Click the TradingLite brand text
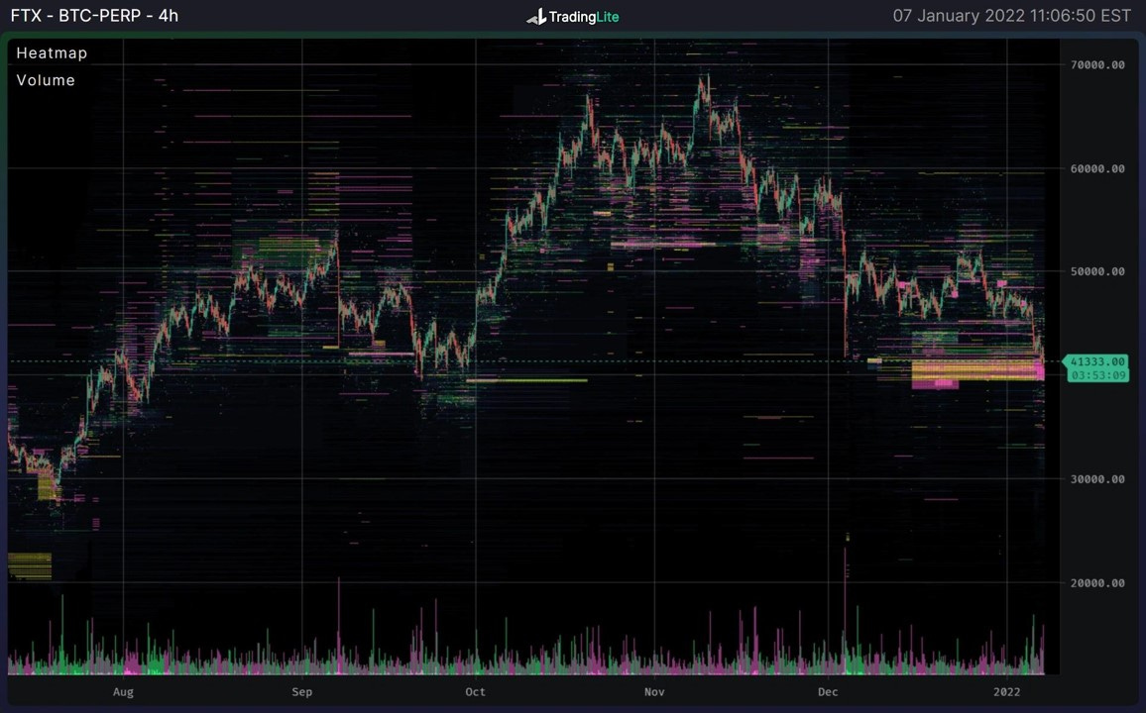1146x713 pixels. point(584,17)
